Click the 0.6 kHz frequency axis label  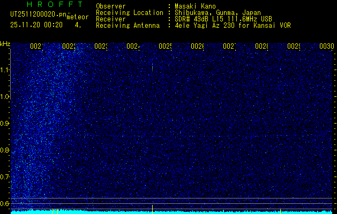coord(4,203)
